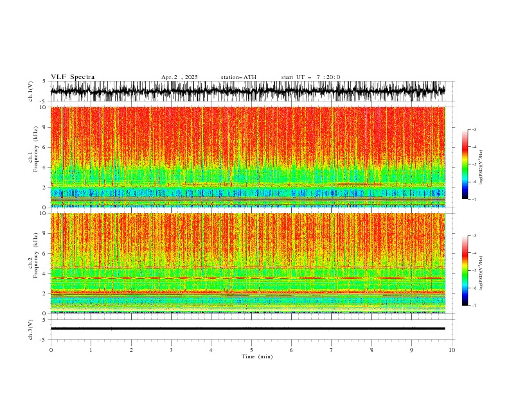Click the ch.1 color bar "log(PSD)(V²/Hz)" label
Image resolution: width=509 pixels, height=393 pixels.
pyautogui.click(x=481, y=168)
